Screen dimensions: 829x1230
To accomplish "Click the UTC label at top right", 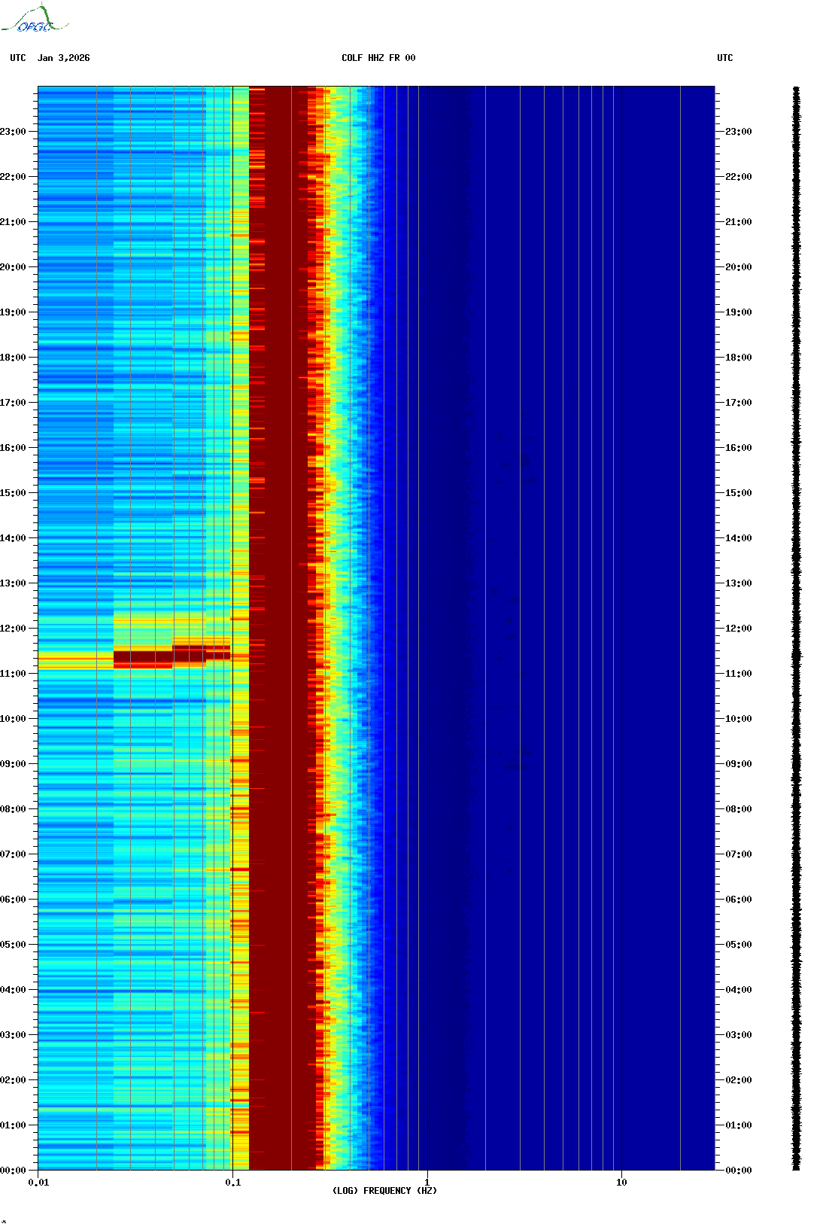I will click(725, 58).
